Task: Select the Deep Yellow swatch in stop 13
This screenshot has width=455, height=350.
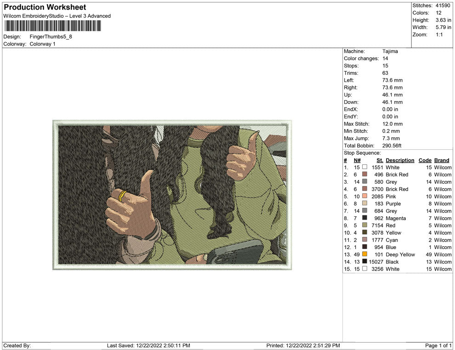Action: click(x=365, y=254)
